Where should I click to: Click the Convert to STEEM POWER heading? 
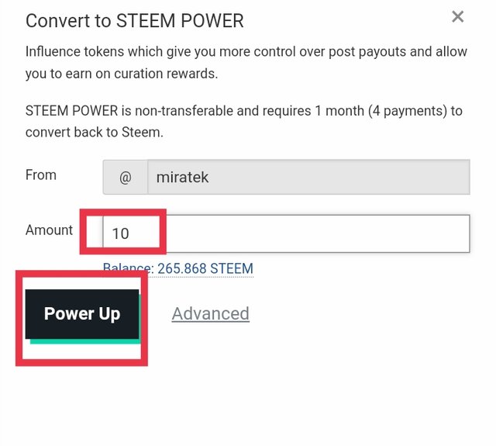pyautogui.click(x=135, y=20)
